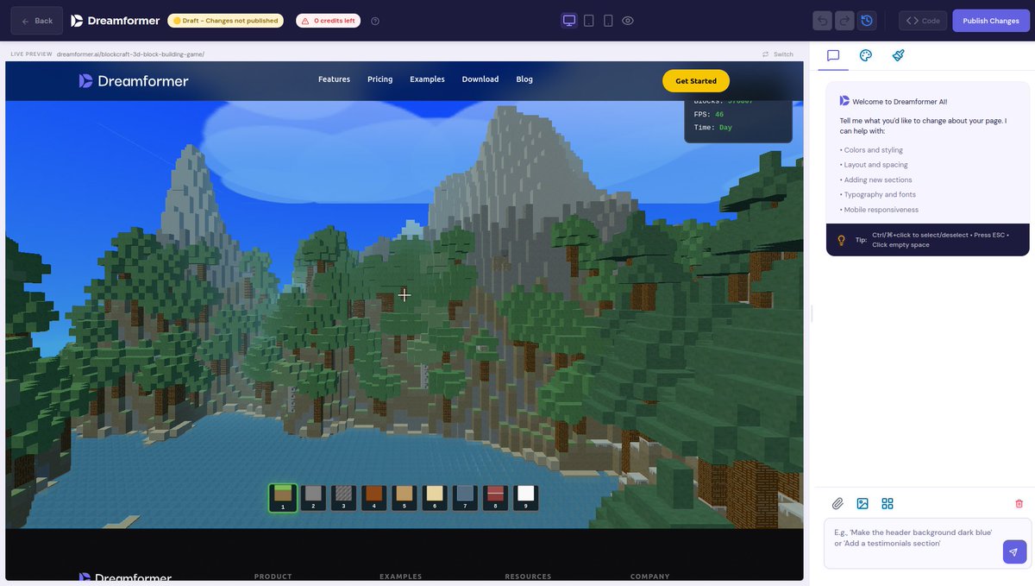Click the redo arrow button
The width and height of the screenshot is (1035, 586).
click(844, 21)
